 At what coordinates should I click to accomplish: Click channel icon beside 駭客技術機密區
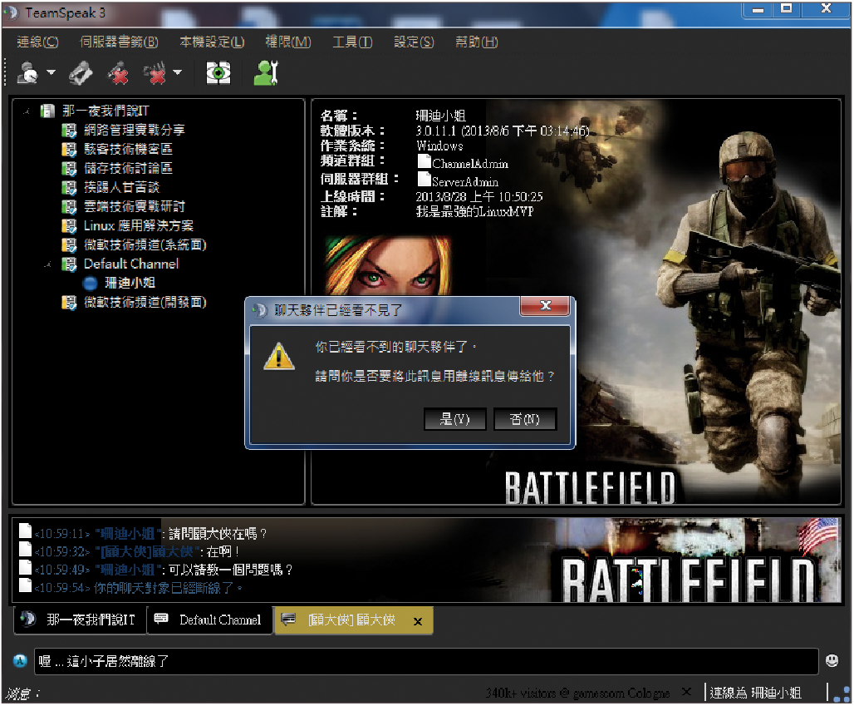tap(69, 150)
